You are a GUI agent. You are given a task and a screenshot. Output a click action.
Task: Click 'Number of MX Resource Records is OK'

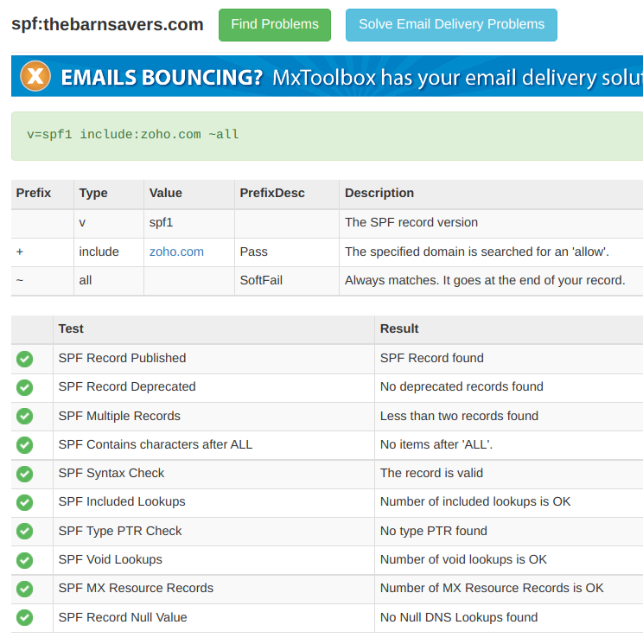click(492, 588)
